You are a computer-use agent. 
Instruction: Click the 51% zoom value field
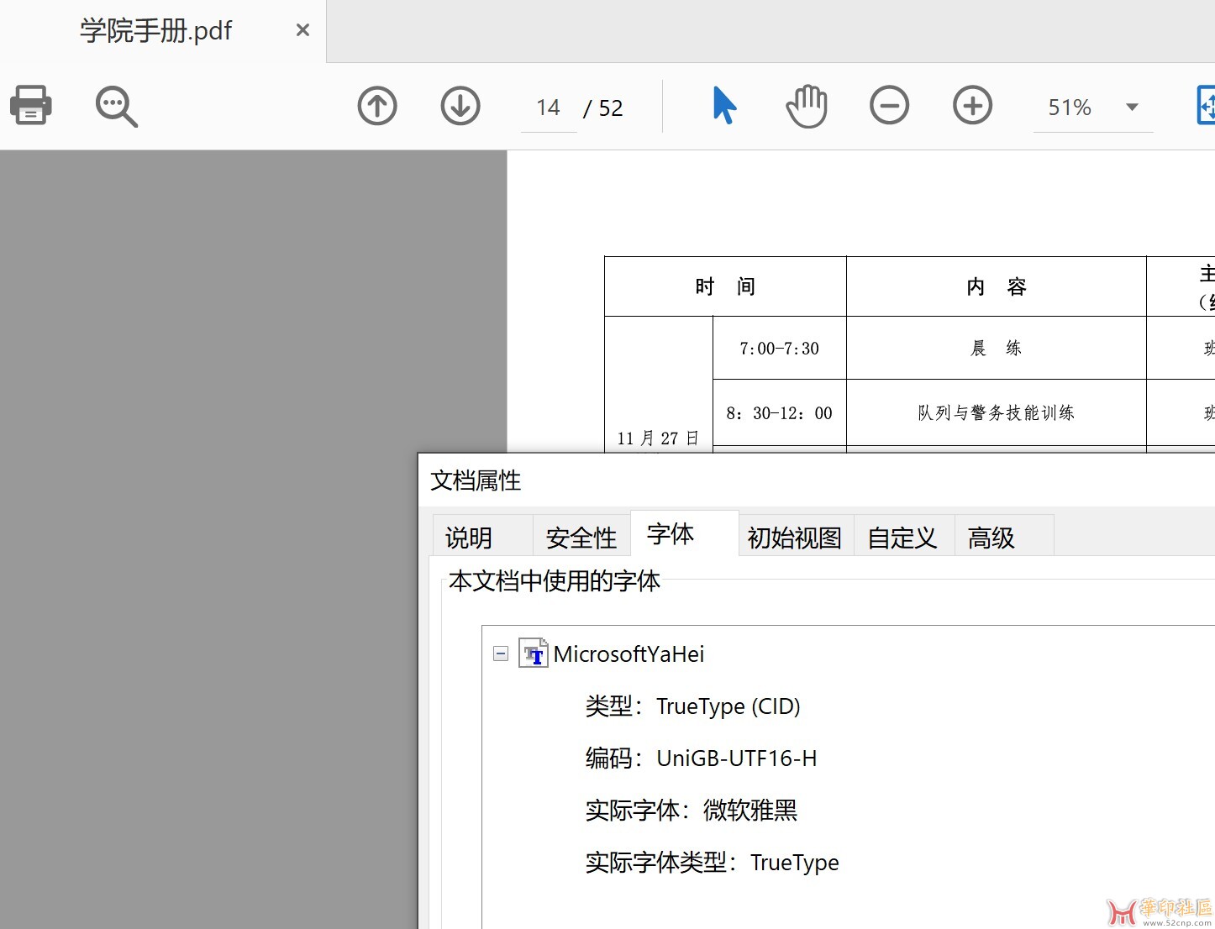click(1070, 108)
